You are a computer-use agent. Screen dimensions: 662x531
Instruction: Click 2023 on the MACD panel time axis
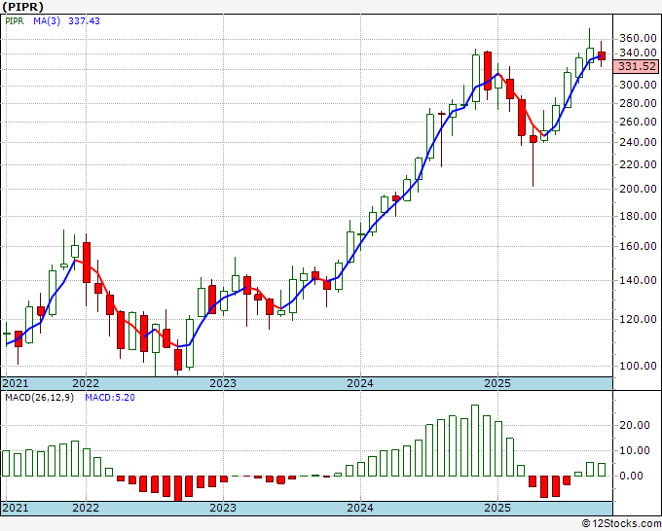click(x=223, y=508)
